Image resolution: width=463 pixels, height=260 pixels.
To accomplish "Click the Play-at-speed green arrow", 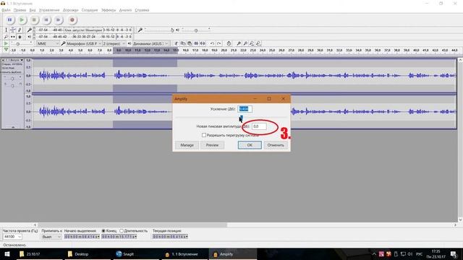I will point(6,43).
